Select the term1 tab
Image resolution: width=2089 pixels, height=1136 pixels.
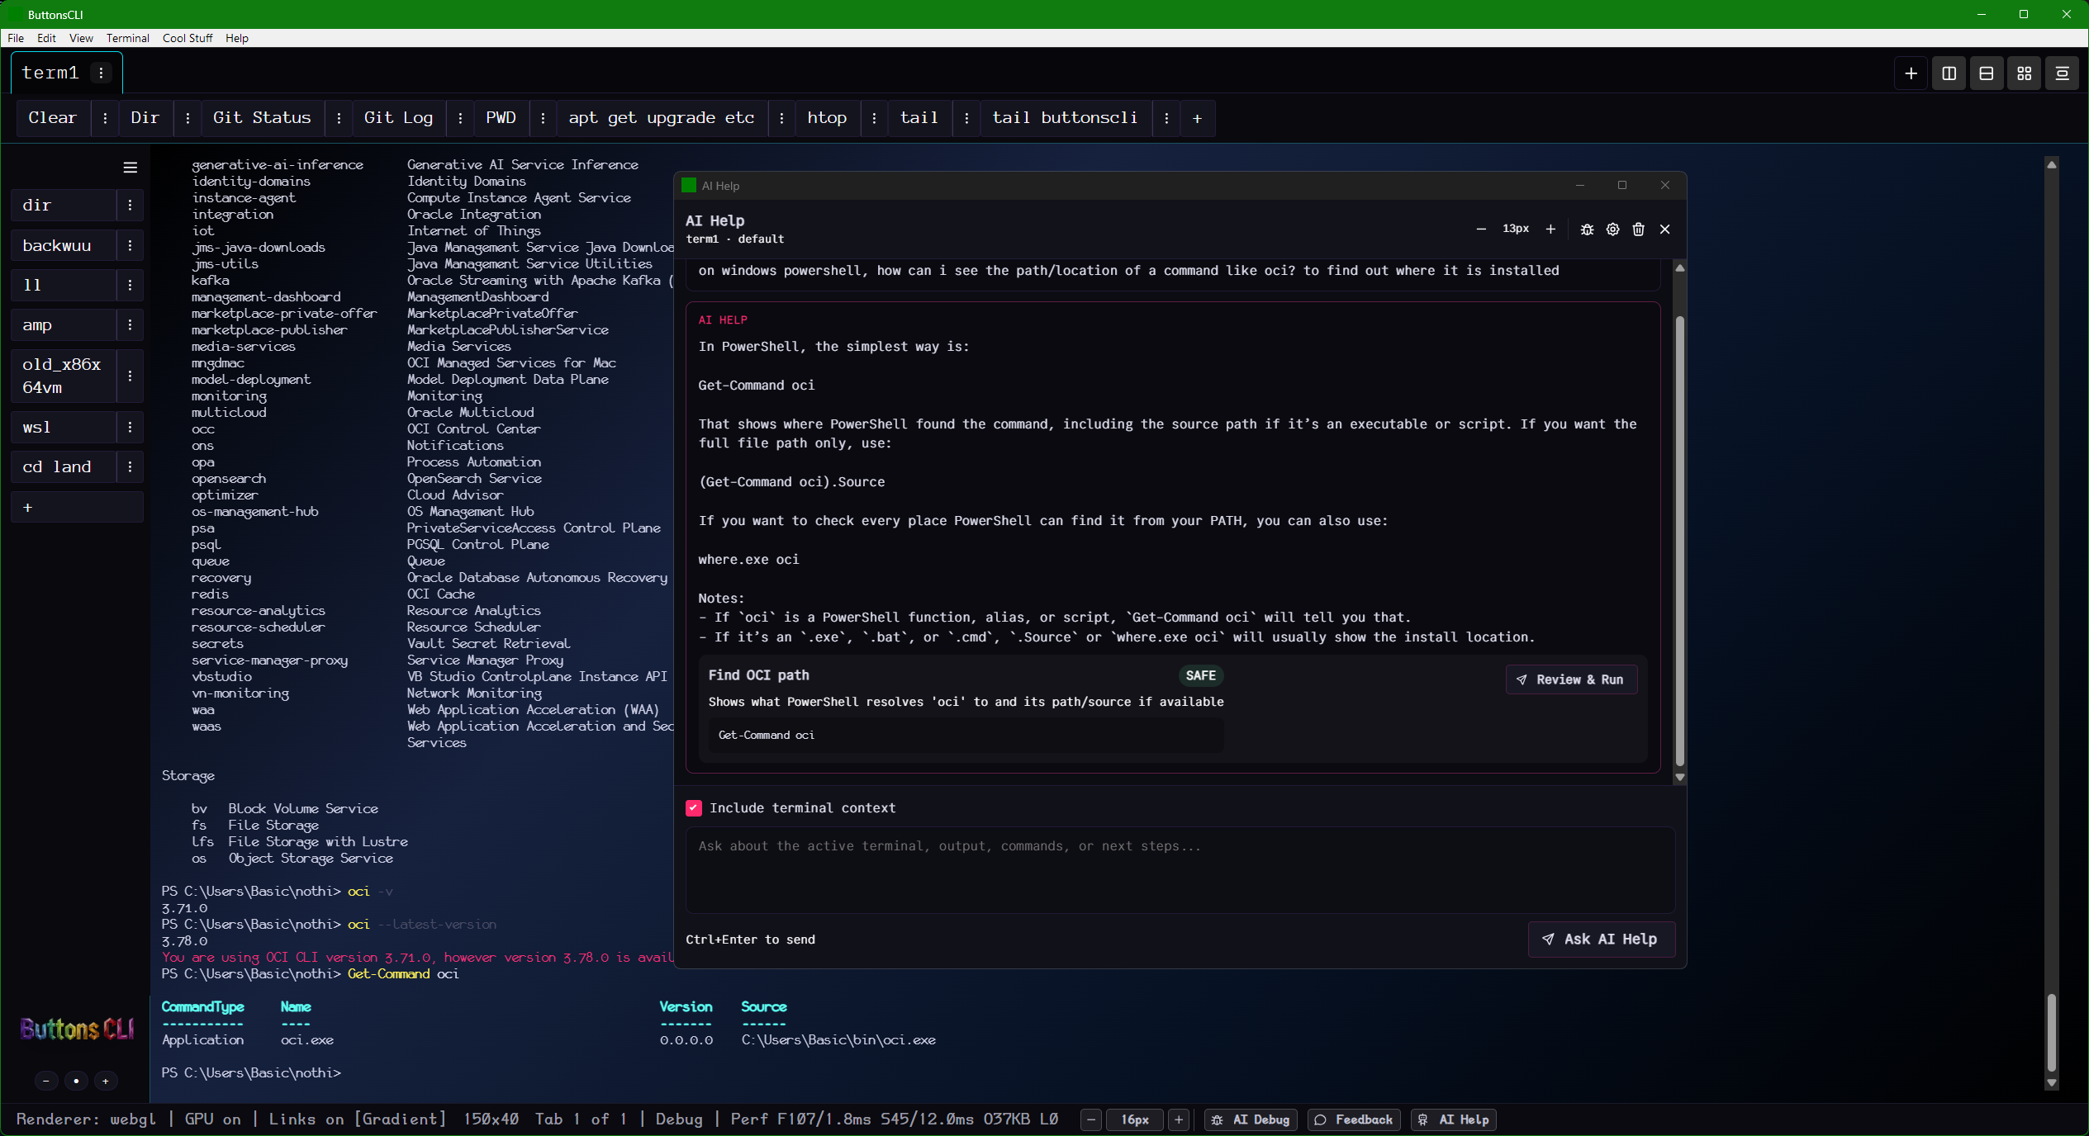coord(50,73)
